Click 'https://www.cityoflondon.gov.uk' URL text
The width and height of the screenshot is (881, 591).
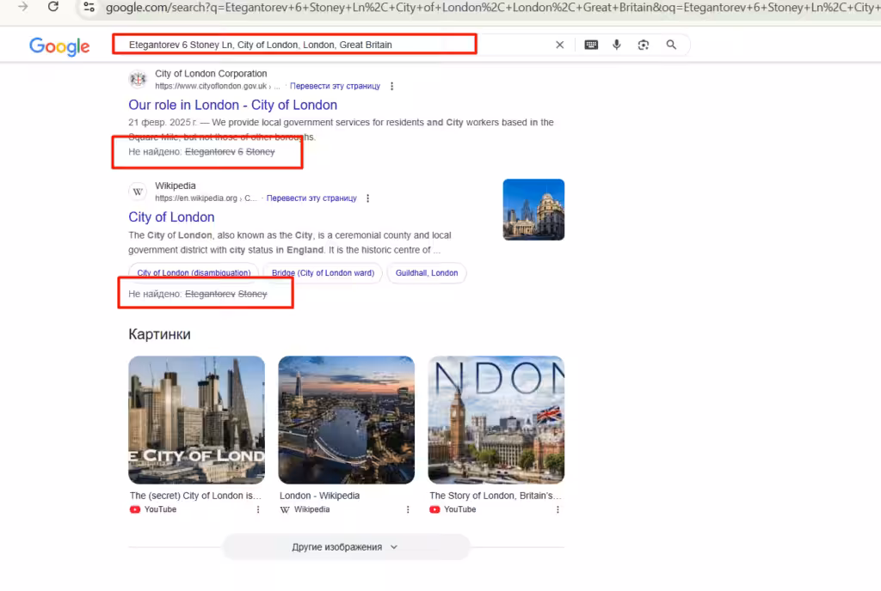point(211,87)
